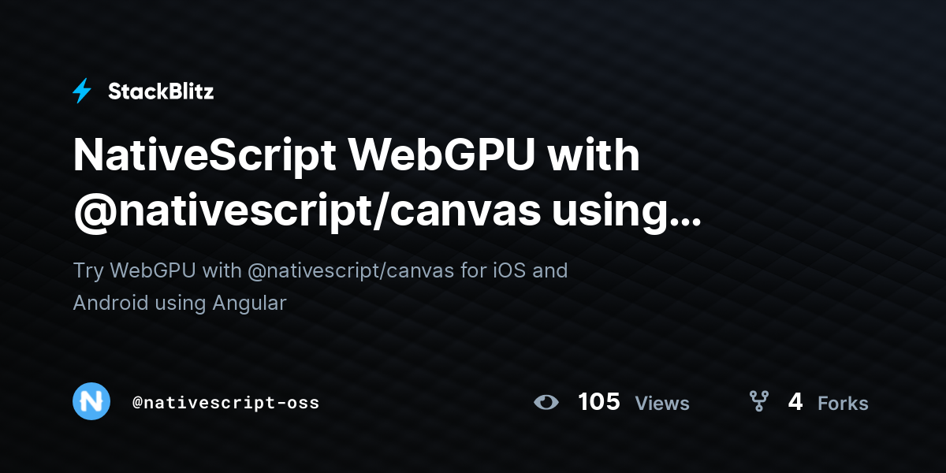The image size is (946, 473).
Task: Expand the ellipsis ending the truncated title
Action: pos(683,219)
